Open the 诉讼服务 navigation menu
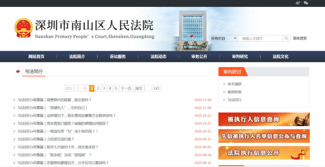 pos(118,57)
